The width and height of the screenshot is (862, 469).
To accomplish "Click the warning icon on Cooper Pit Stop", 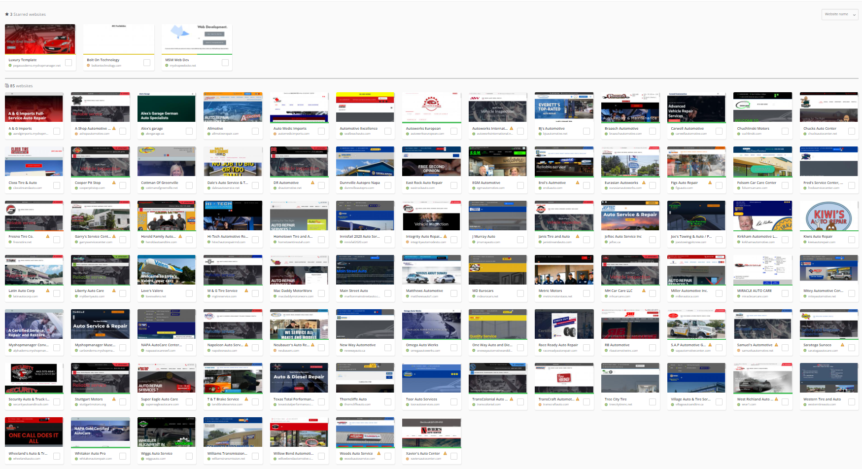I will tap(114, 182).
